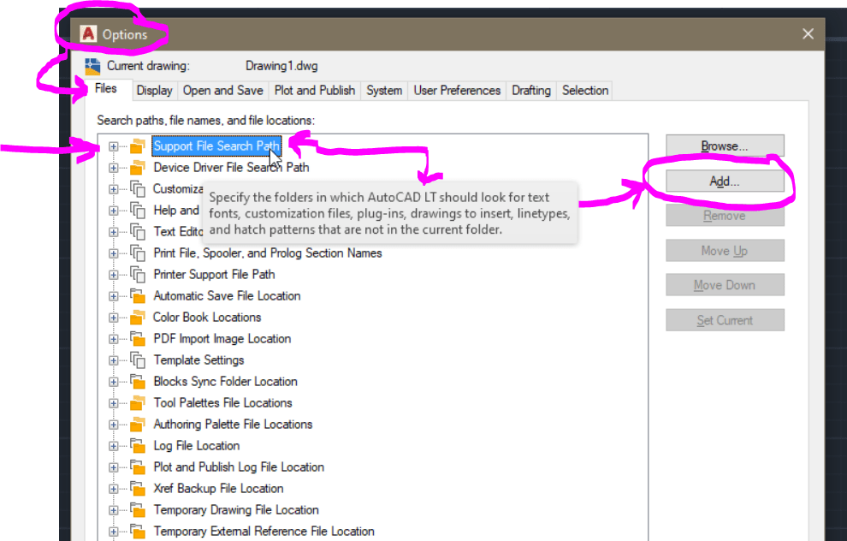Click the AutoCAD application icon in title bar
The image size is (847, 541).
[88, 35]
